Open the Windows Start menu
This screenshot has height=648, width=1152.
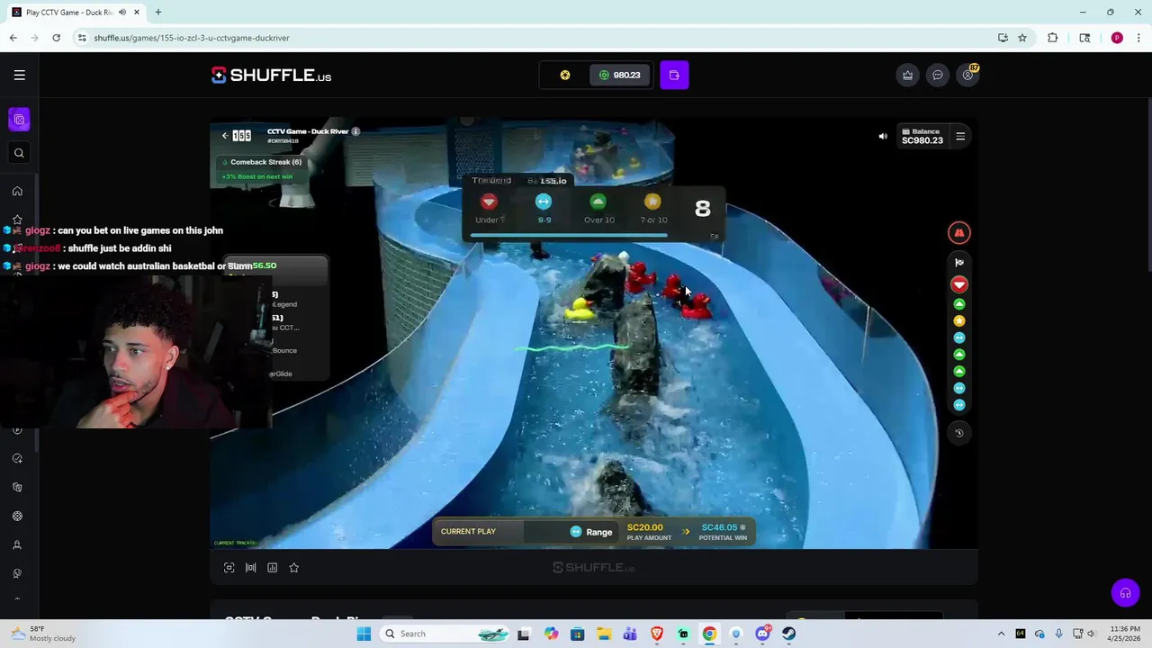click(364, 634)
